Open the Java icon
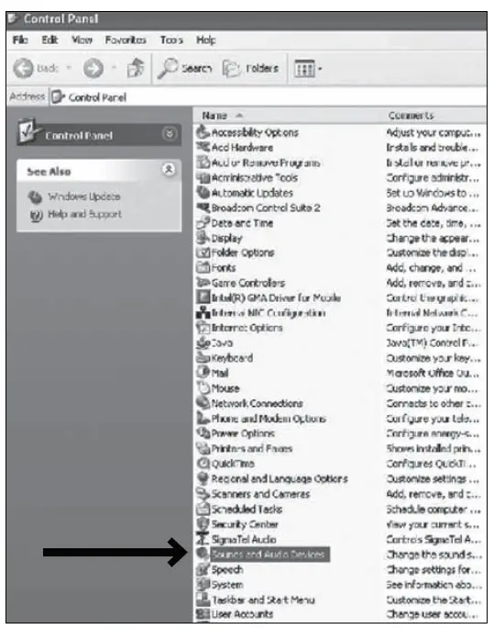Screen dimensions: 494x629 tap(203, 343)
